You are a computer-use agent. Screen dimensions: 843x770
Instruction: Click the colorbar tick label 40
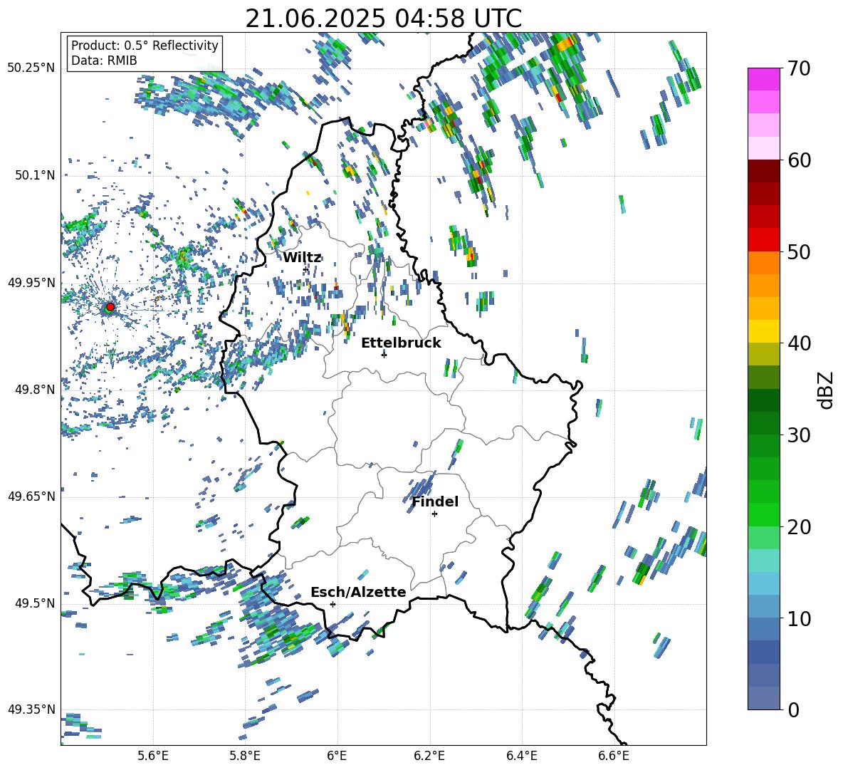[799, 343]
